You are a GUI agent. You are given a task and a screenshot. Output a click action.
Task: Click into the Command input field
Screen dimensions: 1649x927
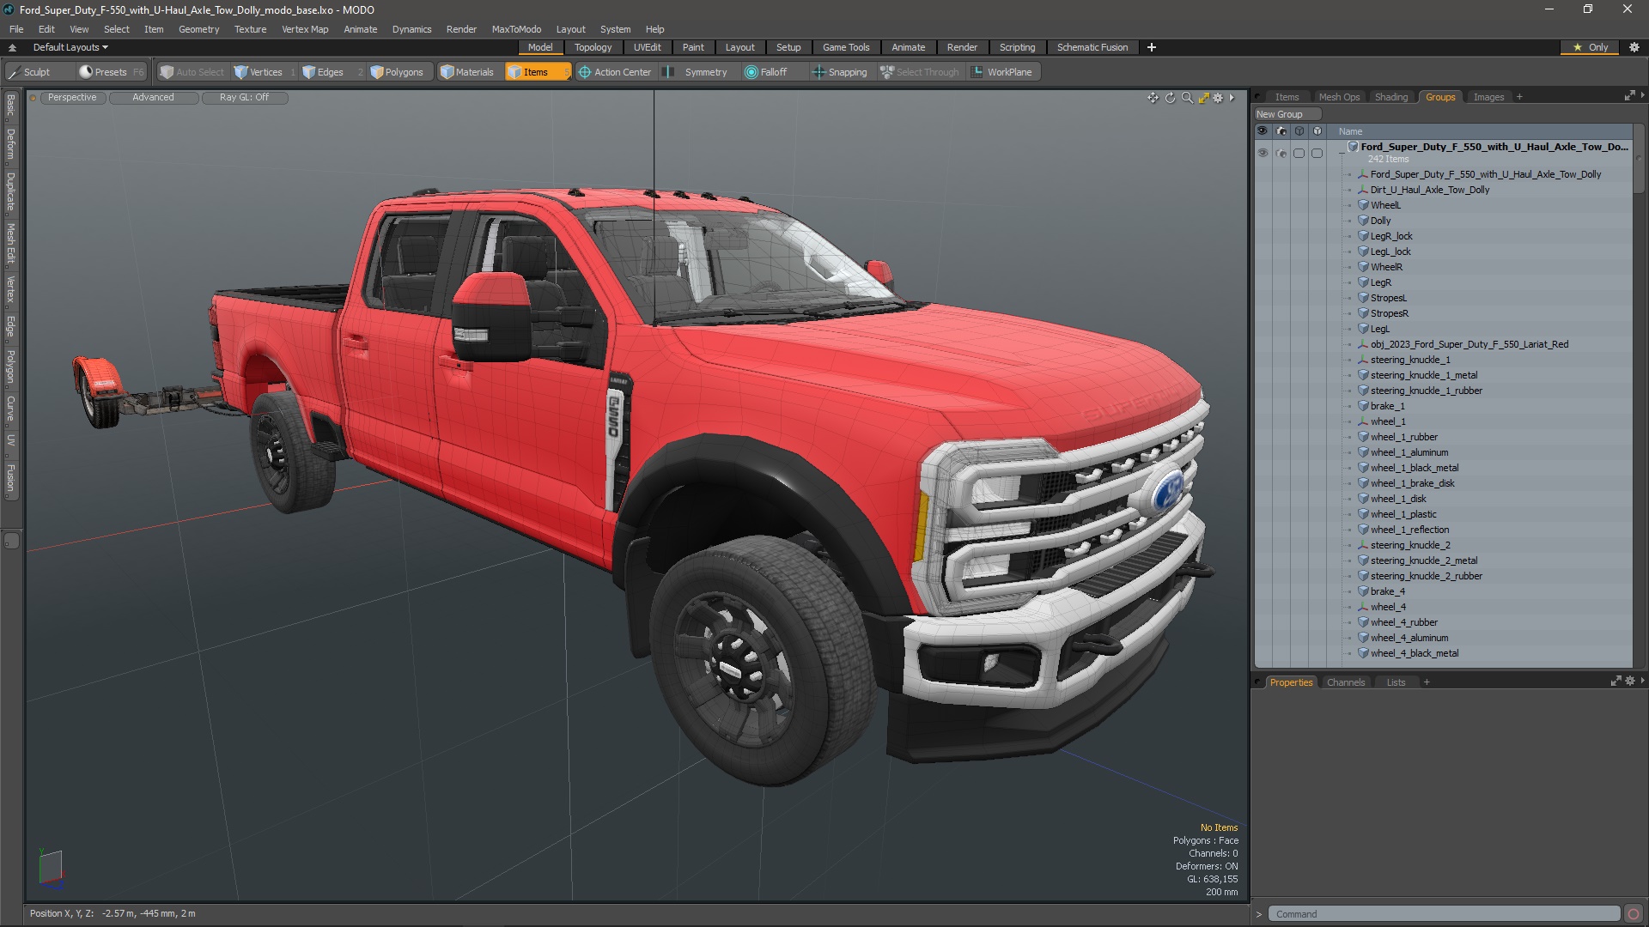coord(1445,914)
